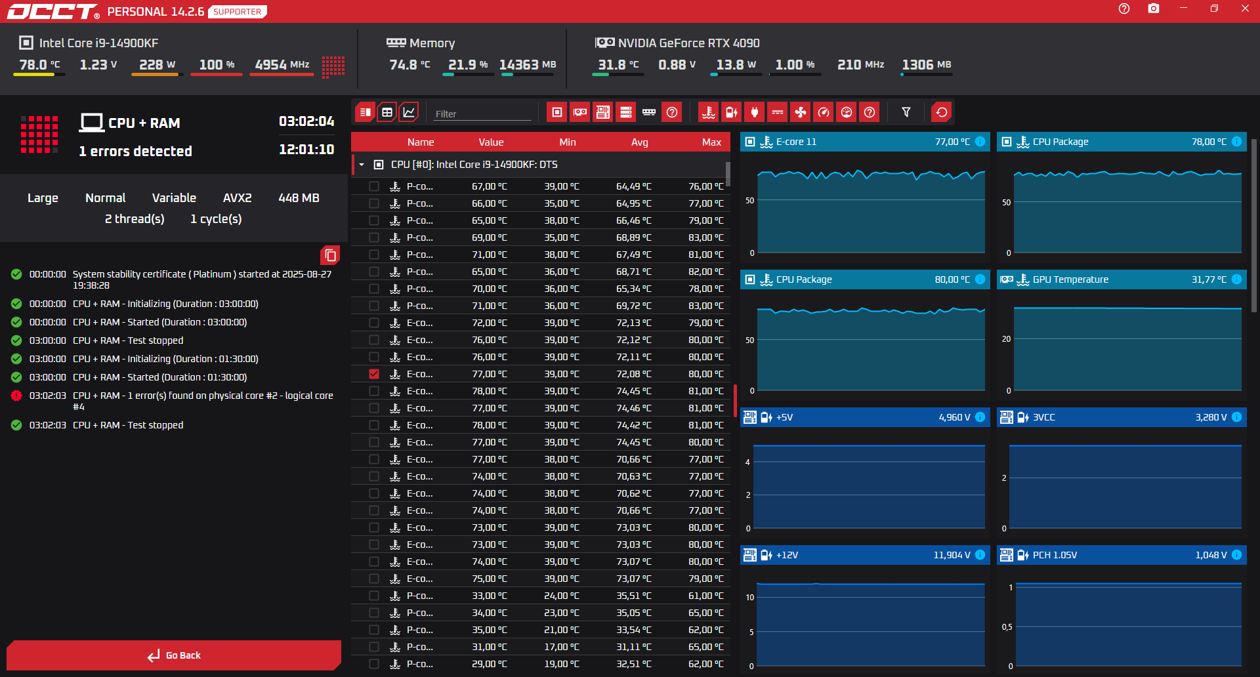Open info for the +12V graph
This screenshot has width=1260, height=677.
tap(980, 555)
